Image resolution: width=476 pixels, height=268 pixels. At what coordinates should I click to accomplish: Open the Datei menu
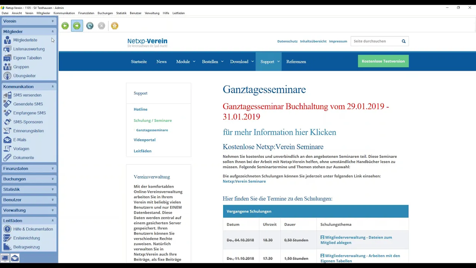coord(5,13)
